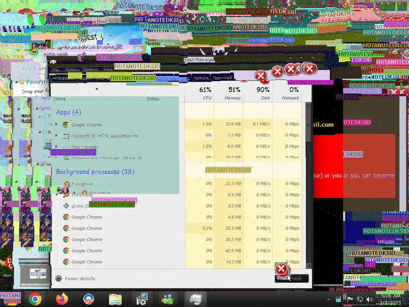Select the Chrome process icon using 42.9 MB
Image resolution: width=409 pixels, height=307 pixels.
tap(66, 251)
